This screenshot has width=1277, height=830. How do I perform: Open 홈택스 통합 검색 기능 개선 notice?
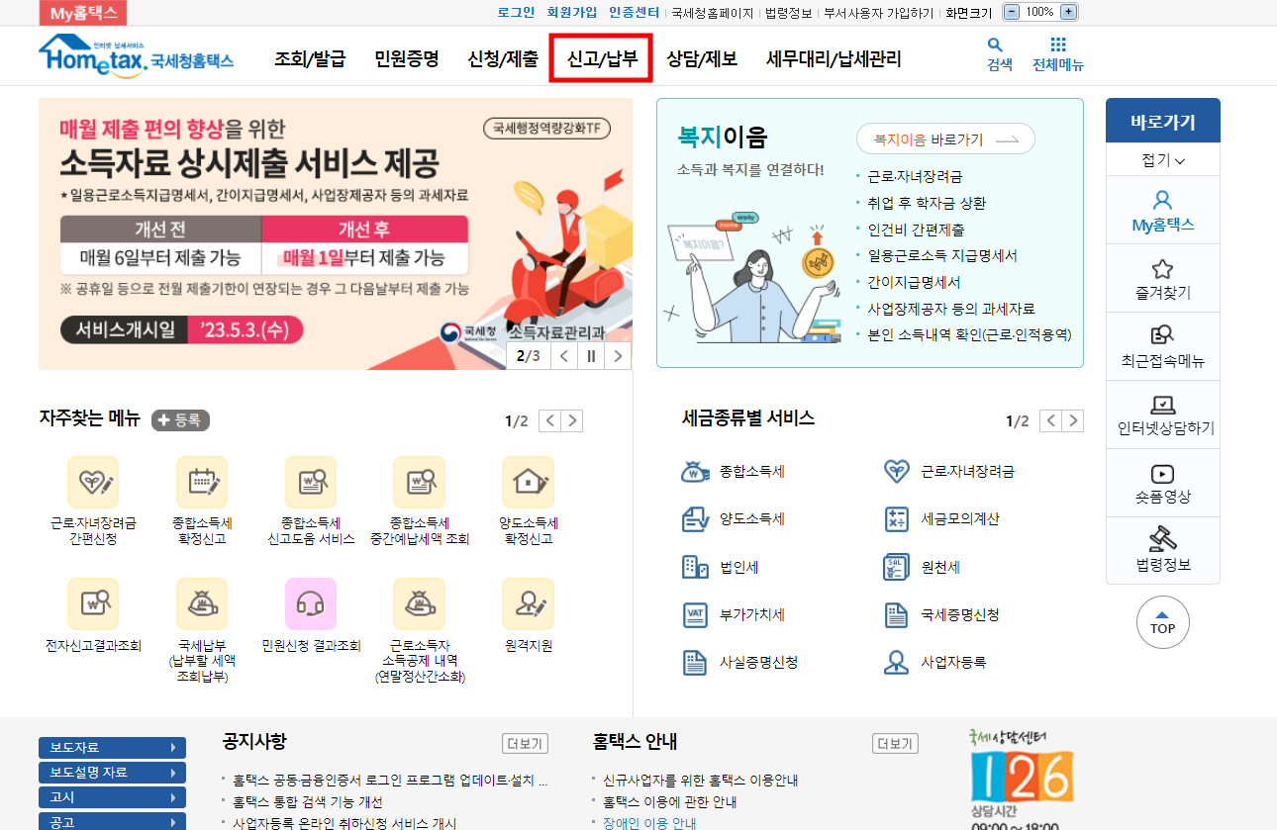click(308, 802)
